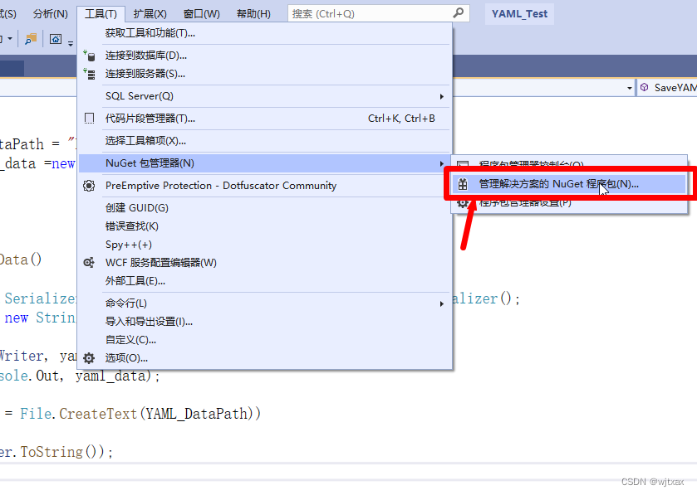Screen dimensions: 697x495
Task: Click the code snippet manager checkbox-style icon
Action: (89, 119)
